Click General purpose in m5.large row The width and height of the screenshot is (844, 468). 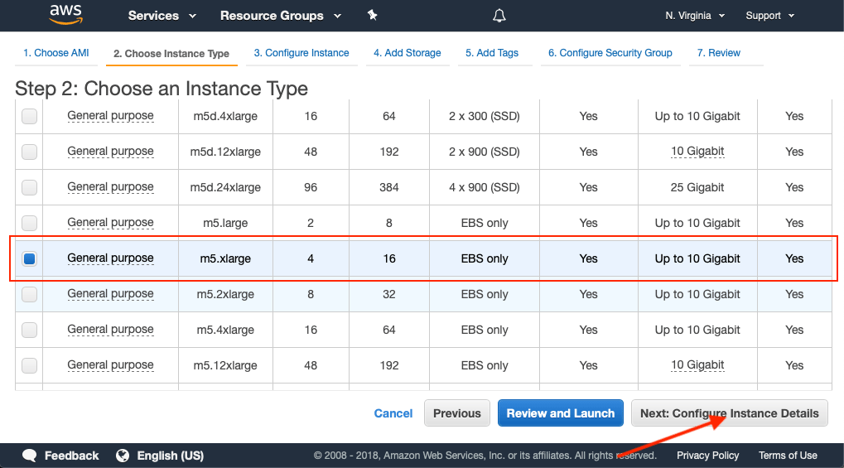[110, 223]
